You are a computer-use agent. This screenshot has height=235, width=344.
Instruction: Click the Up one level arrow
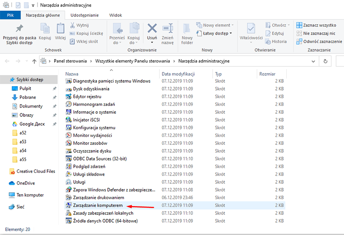(34, 61)
